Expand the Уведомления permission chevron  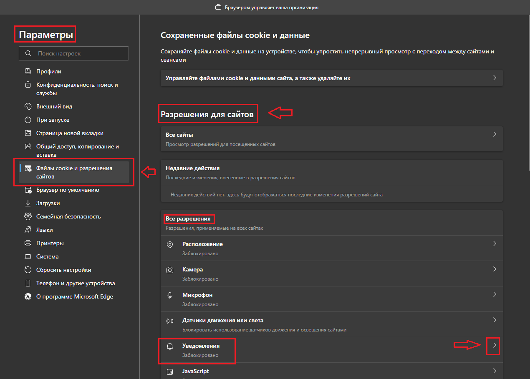coord(495,345)
